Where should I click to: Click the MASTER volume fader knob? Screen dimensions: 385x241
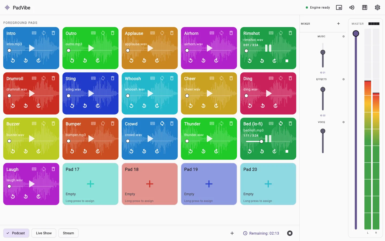pos(356,33)
